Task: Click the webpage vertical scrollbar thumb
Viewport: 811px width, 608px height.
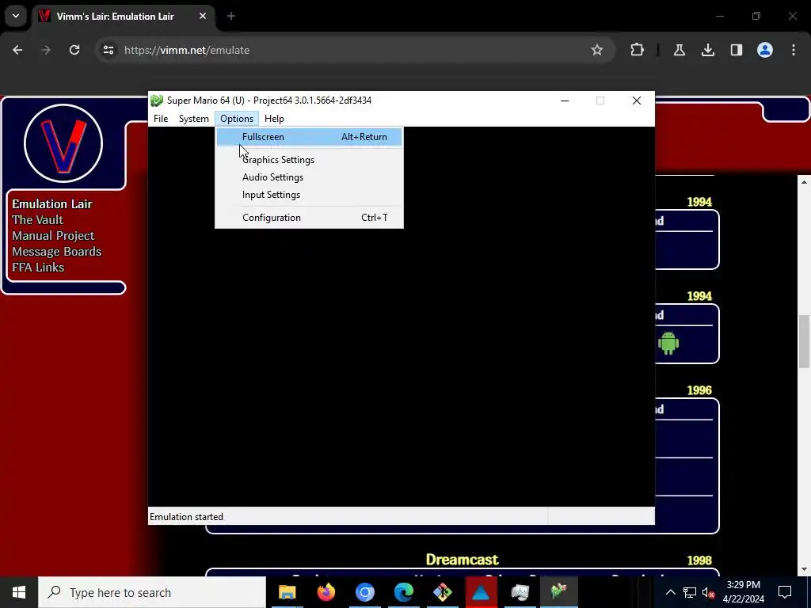Action: click(x=804, y=341)
